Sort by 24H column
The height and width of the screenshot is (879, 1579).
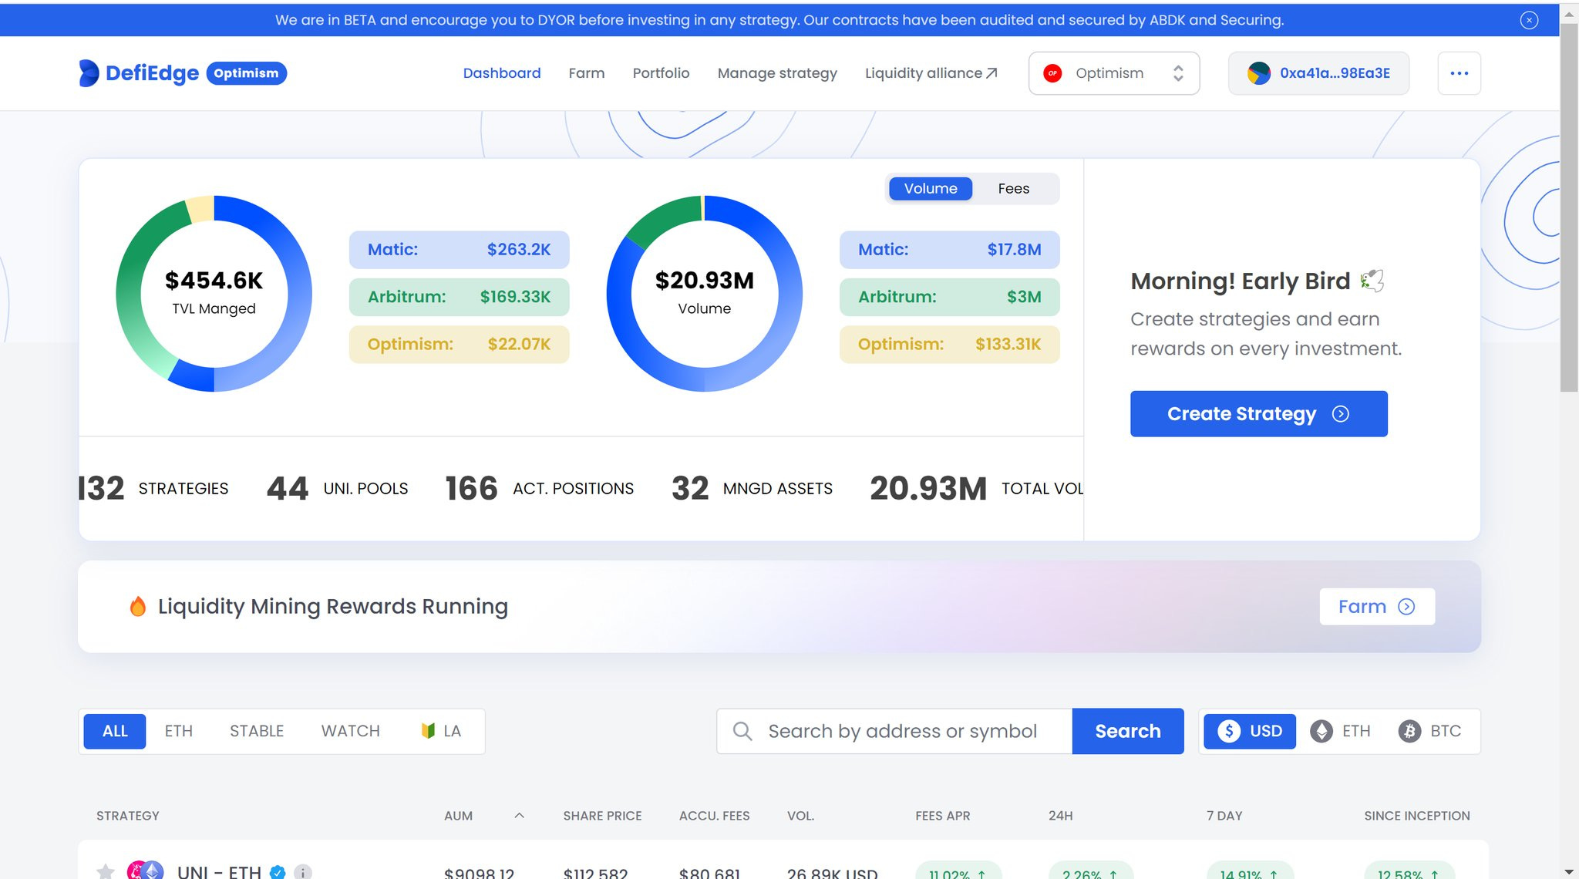pos(1060,816)
